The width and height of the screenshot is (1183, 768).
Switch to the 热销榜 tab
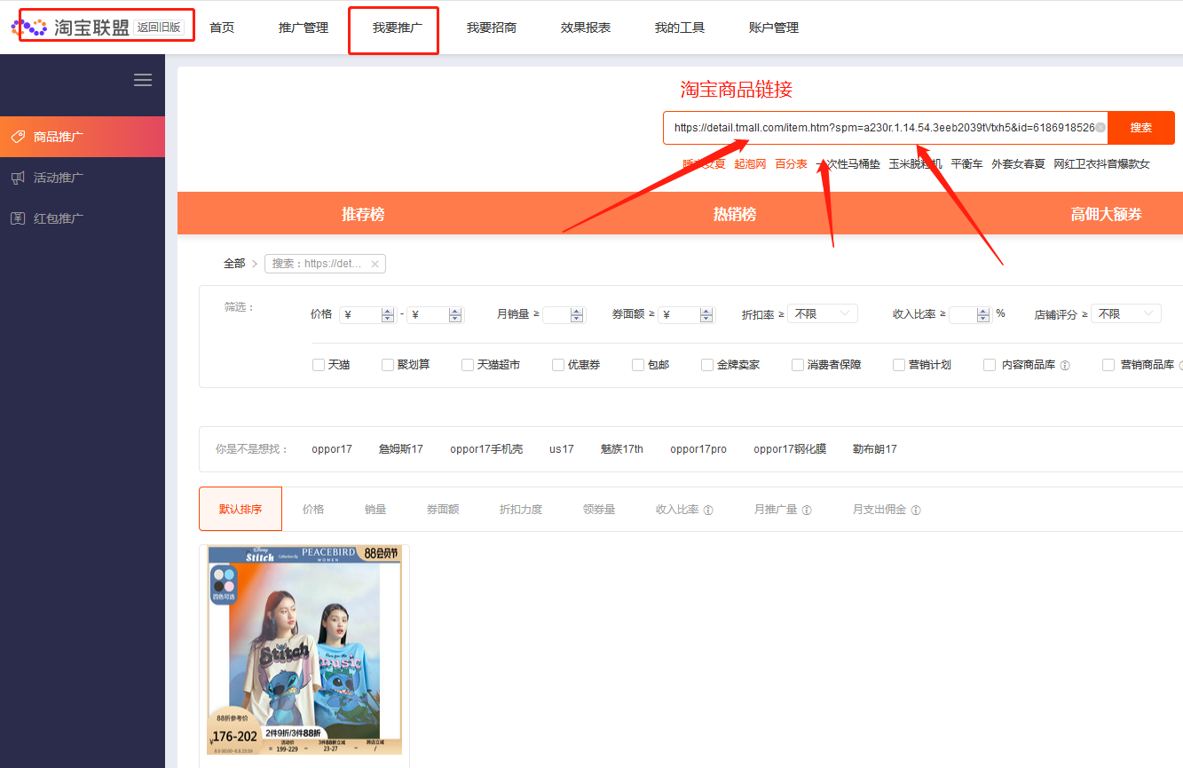[735, 213]
